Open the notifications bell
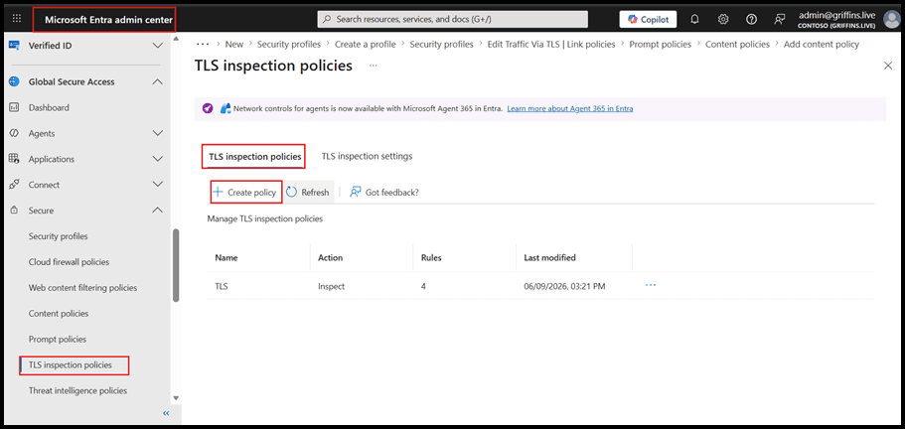The width and height of the screenshot is (905, 429). click(x=695, y=19)
